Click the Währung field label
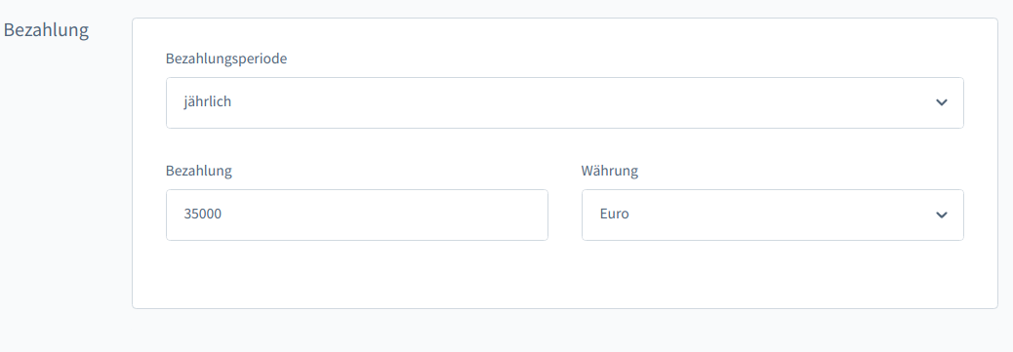 609,171
